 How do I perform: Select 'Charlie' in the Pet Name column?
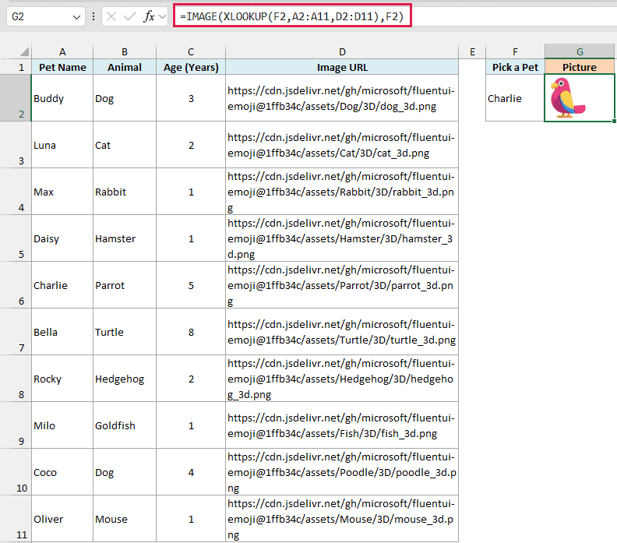[62, 285]
